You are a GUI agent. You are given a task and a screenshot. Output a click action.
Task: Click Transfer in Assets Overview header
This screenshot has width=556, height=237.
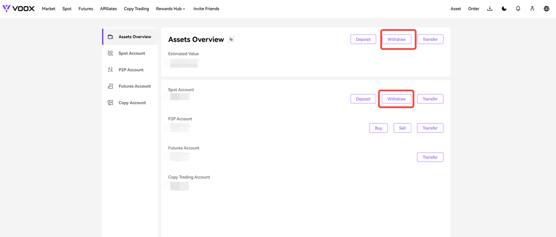pos(430,39)
